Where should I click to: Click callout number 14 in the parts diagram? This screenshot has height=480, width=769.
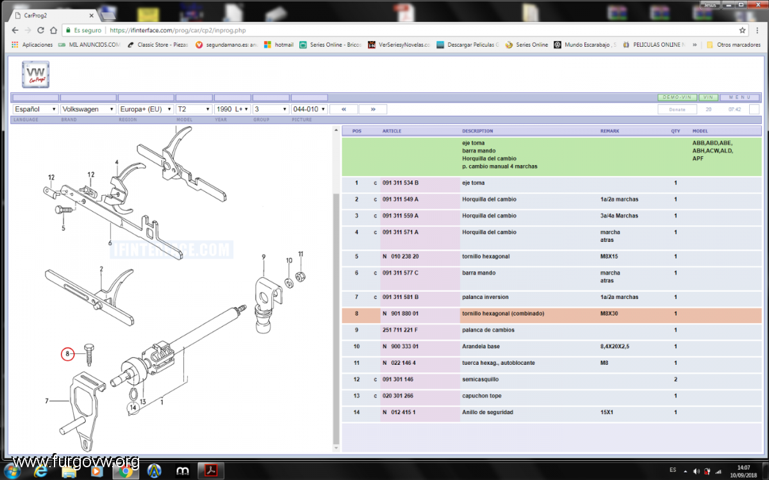coord(133,407)
